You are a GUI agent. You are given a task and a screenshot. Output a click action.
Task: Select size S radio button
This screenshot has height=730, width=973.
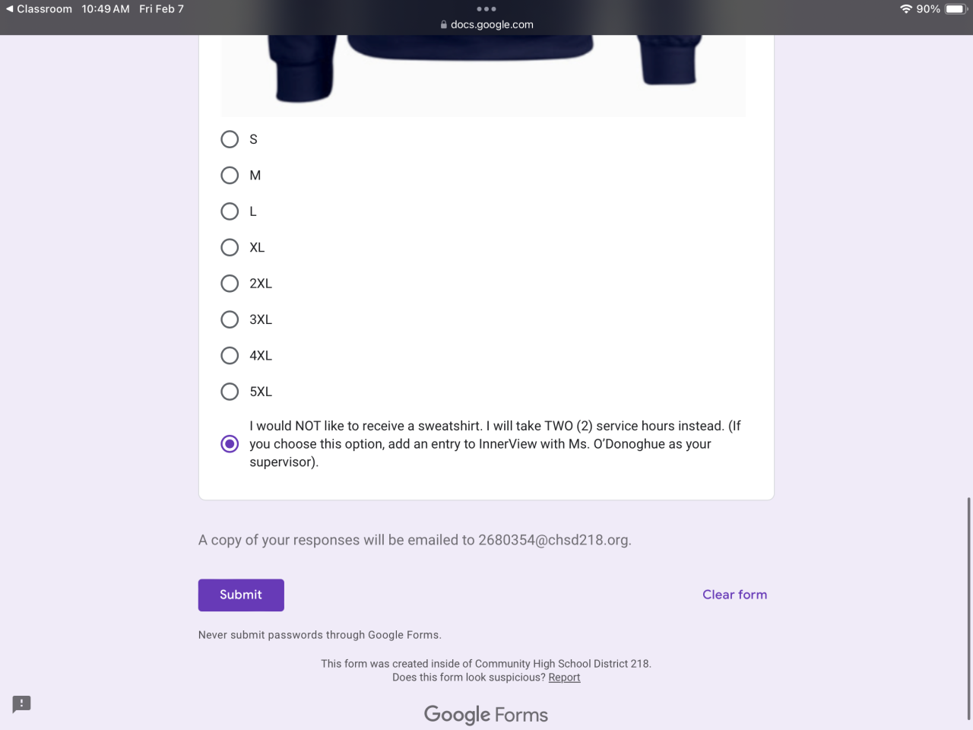pyautogui.click(x=230, y=139)
